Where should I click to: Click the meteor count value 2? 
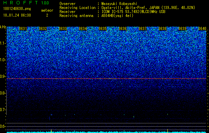47,15
